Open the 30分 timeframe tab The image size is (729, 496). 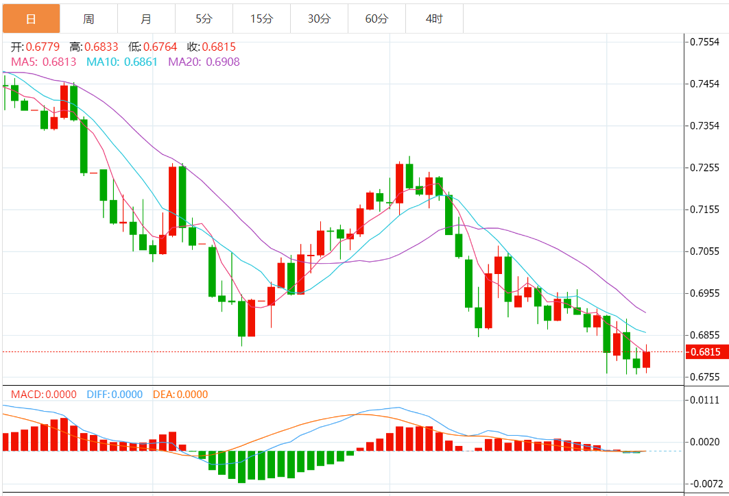[320, 18]
